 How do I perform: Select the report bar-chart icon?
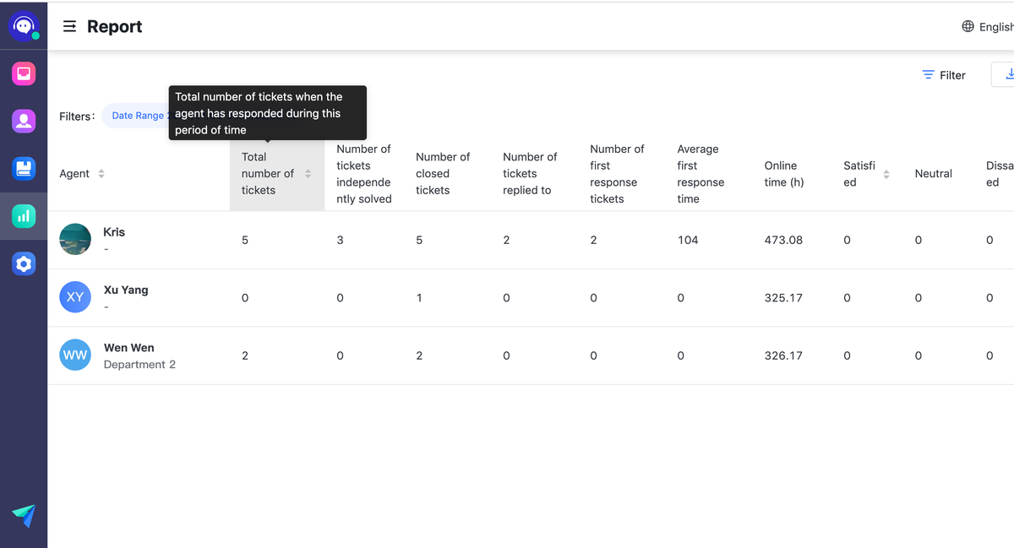[24, 216]
